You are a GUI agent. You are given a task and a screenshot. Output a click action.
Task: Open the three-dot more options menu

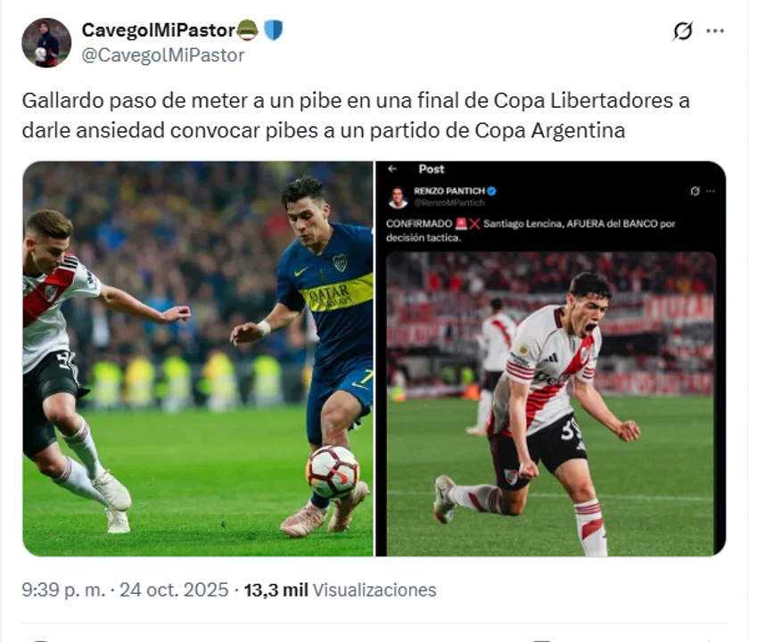(715, 31)
